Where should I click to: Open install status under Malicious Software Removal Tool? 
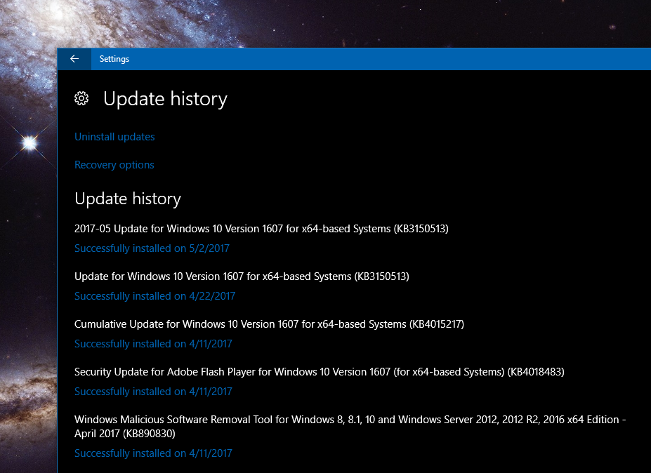pos(153,453)
